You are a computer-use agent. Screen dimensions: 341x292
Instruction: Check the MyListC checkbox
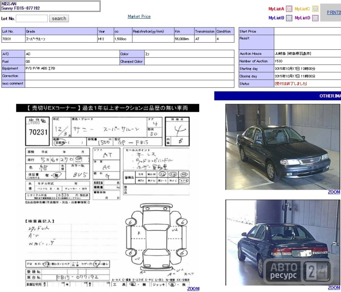315,9
